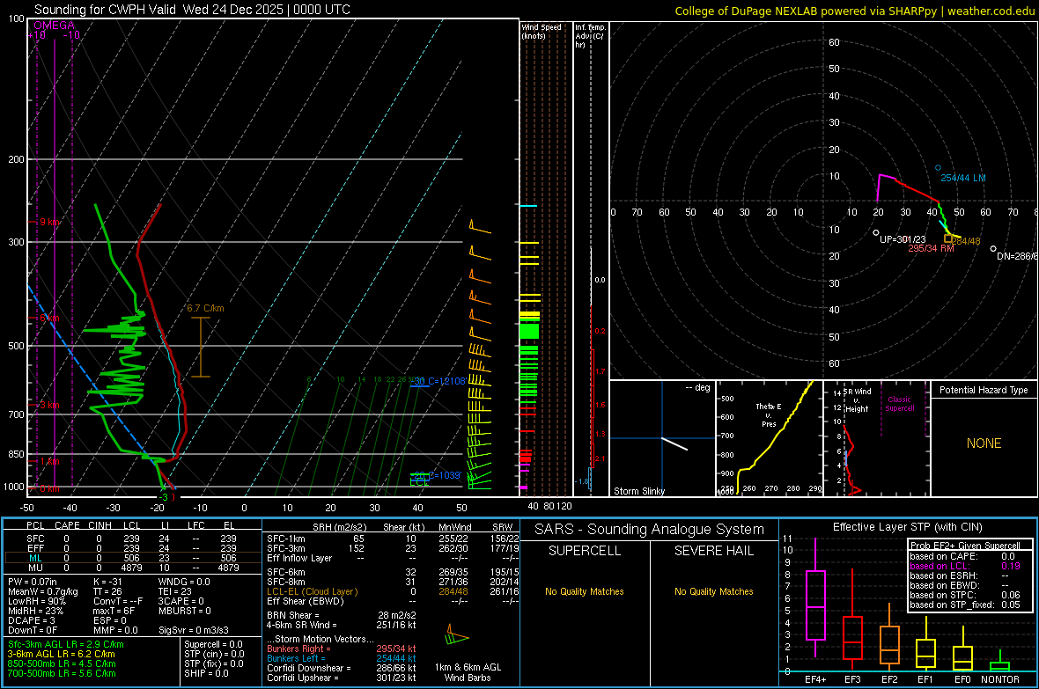The image size is (1039, 689).
Task: Click the orange square storm motion marker
Action: click(948, 238)
